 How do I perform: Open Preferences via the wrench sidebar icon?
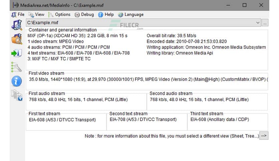(x=16, y=67)
